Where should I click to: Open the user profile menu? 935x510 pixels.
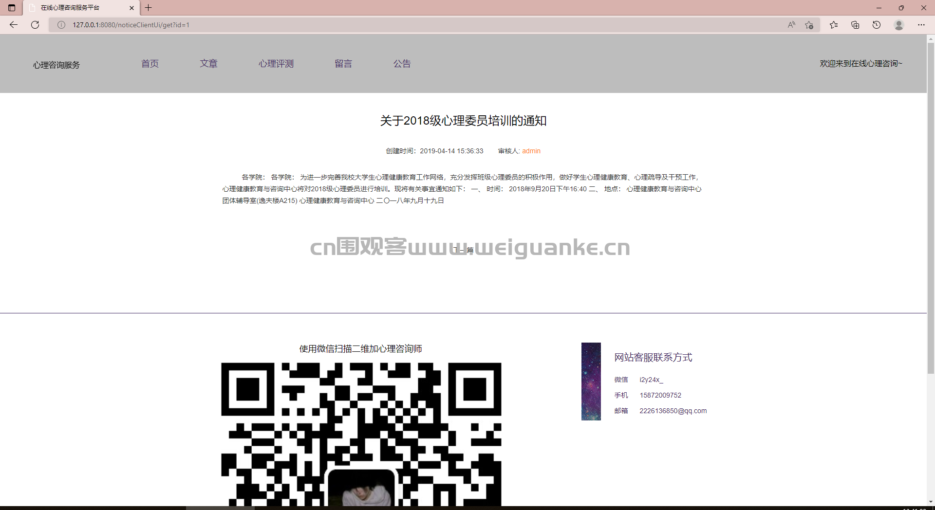click(899, 25)
